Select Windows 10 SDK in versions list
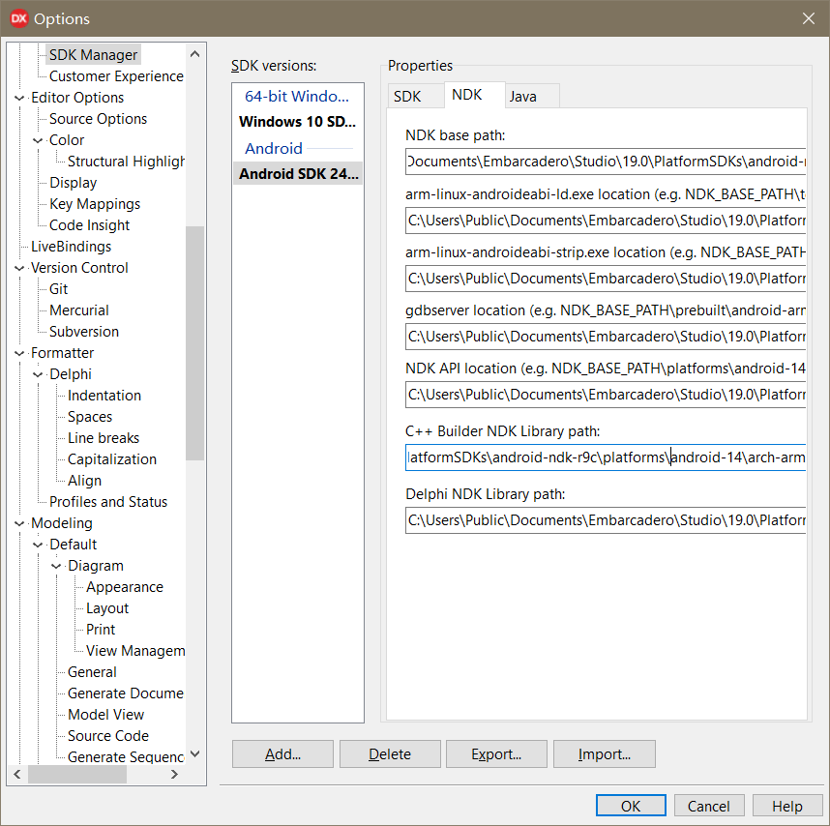This screenshot has height=826, width=830. tap(298, 122)
